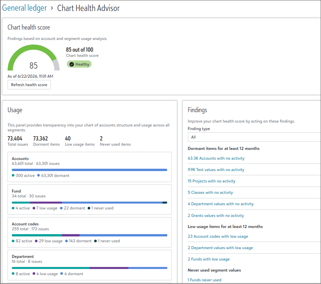This screenshot has height=284, width=321.
Task: Click the 63,301 dormant legend entry
Action: [53, 176]
